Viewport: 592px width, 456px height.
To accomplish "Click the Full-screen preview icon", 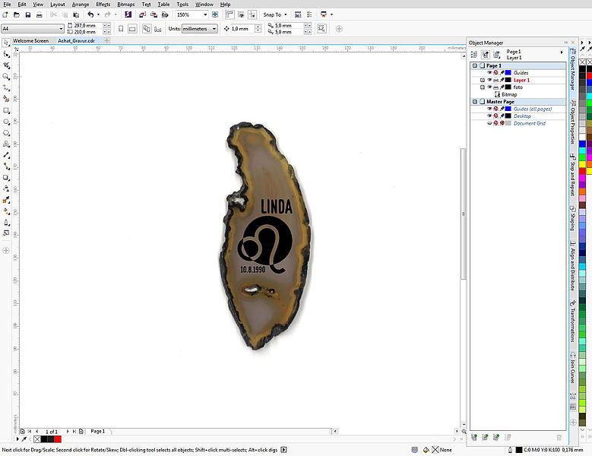I will 215,14.
